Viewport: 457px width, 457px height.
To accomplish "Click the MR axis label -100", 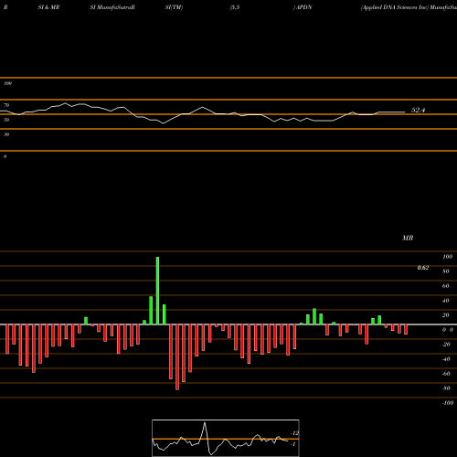I will (x=448, y=403).
